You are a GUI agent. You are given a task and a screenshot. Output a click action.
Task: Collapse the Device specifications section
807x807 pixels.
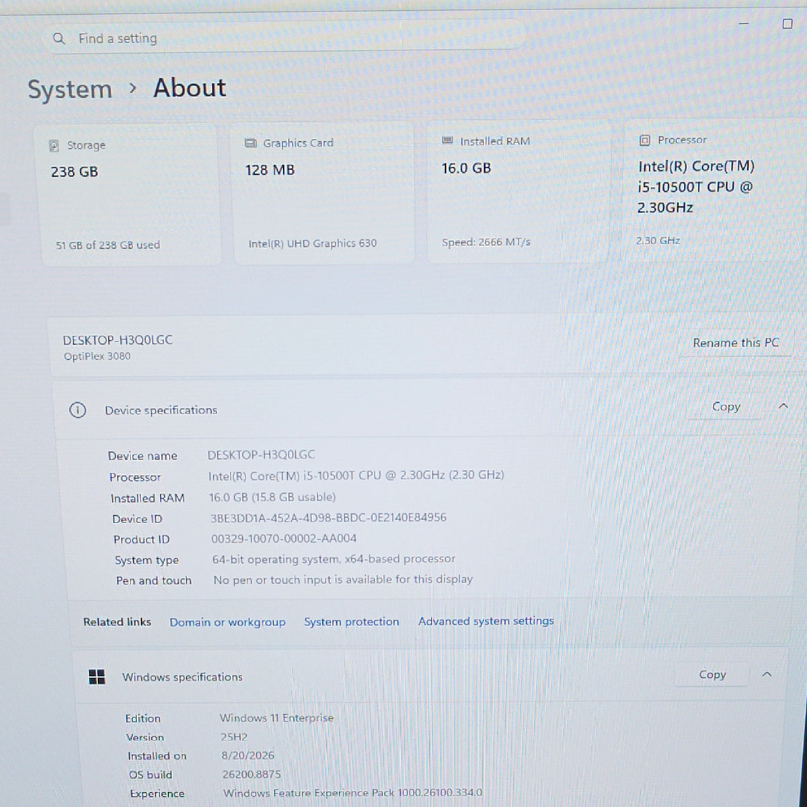[783, 406]
